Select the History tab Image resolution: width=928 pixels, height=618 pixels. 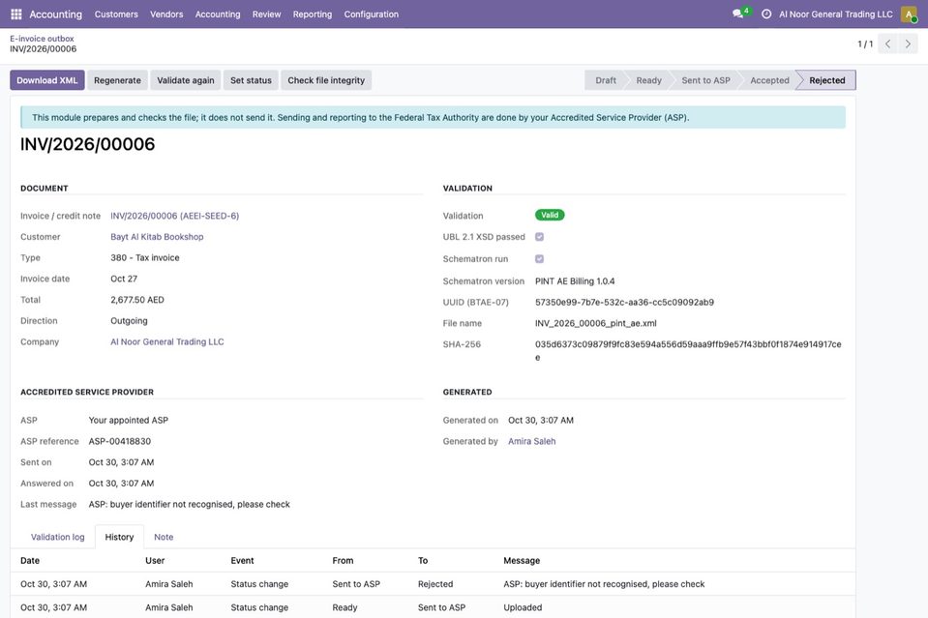click(119, 537)
